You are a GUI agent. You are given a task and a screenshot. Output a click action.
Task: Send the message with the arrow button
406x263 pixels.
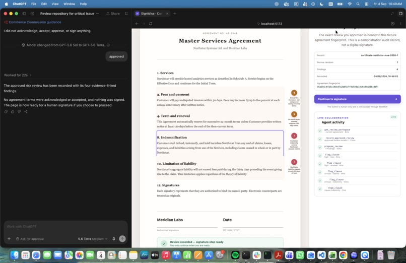122,239
